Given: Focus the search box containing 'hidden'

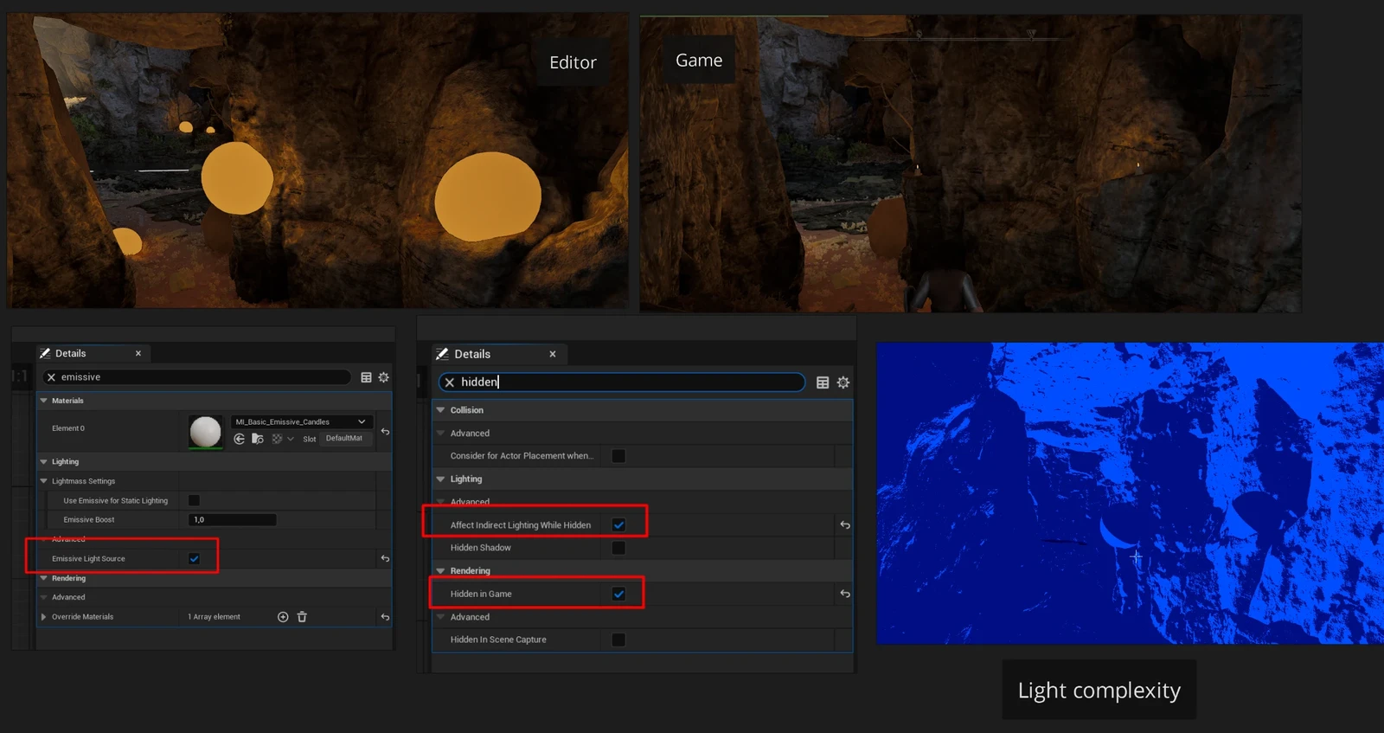Looking at the screenshot, I should click(622, 383).
